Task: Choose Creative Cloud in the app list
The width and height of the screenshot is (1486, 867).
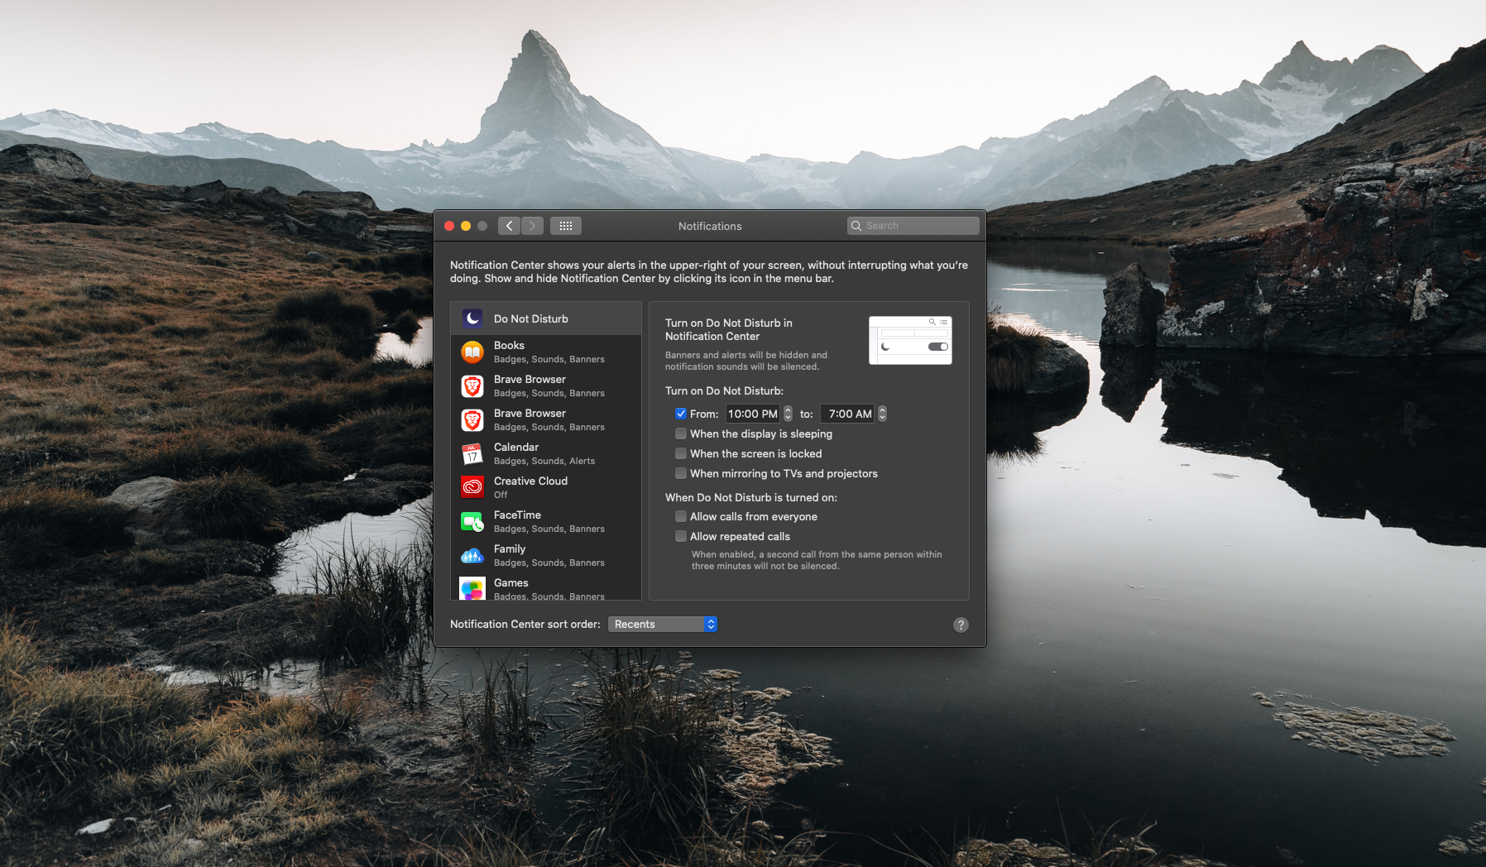Action: point(546,487)
